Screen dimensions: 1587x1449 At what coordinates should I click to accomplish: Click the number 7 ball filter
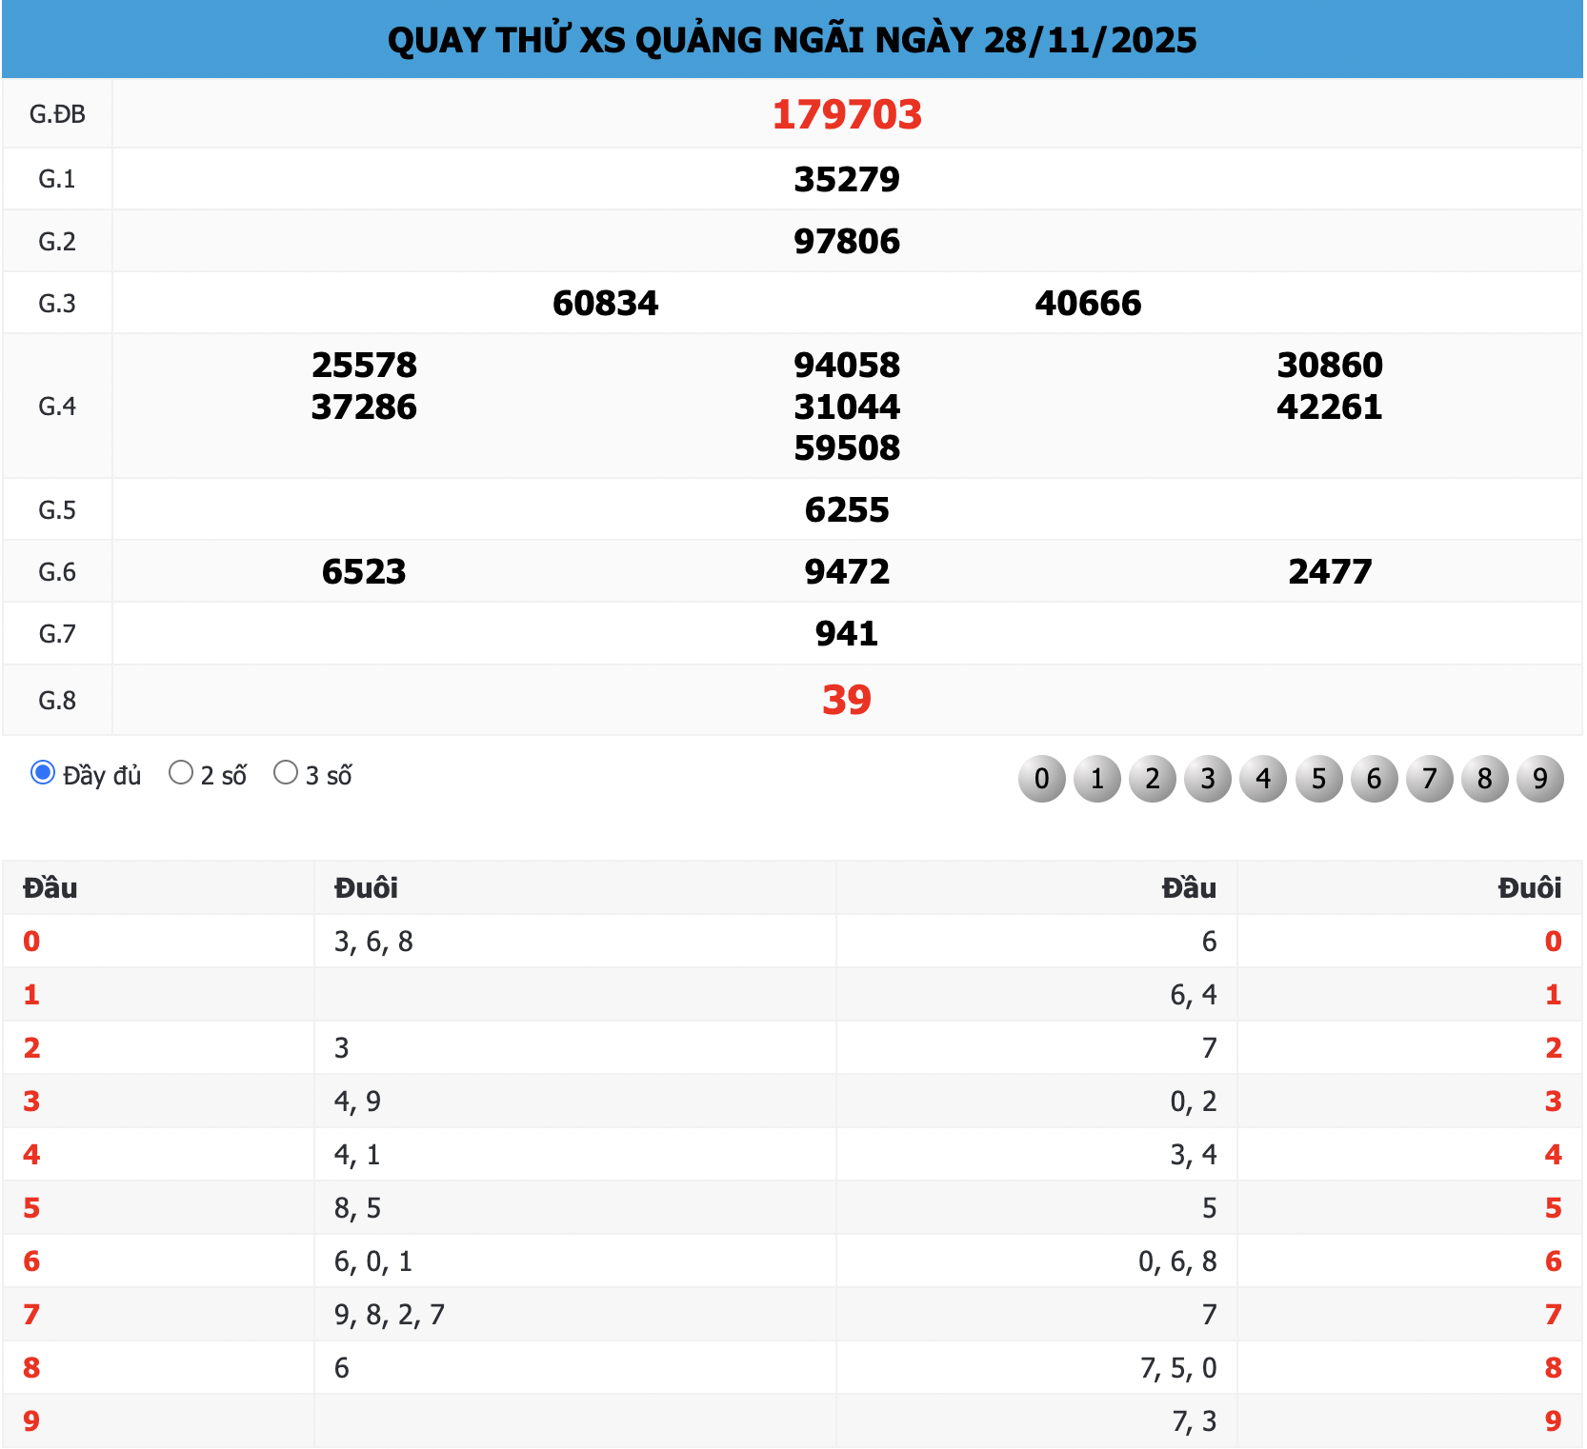(1430, 779)
